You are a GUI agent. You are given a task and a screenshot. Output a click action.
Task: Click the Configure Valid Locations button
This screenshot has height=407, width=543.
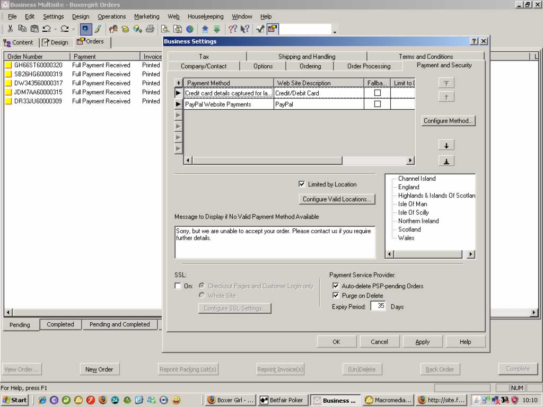337,199
